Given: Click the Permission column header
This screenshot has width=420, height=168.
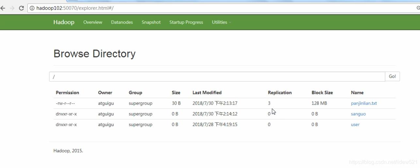Looking at the screenshot, I should [67, 93].
